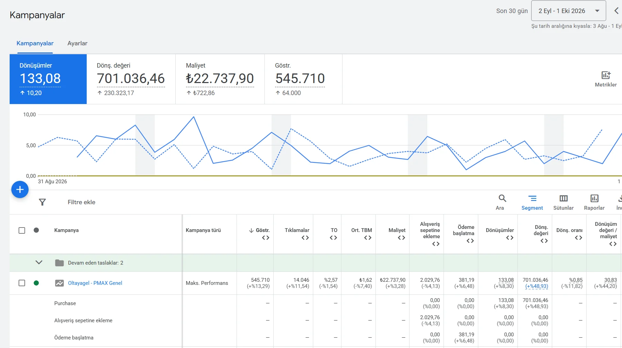The width and height of the screenshot is (622, 348).
Task: Select the Dönş. değeri metric card
Action: tap(131, 79)
